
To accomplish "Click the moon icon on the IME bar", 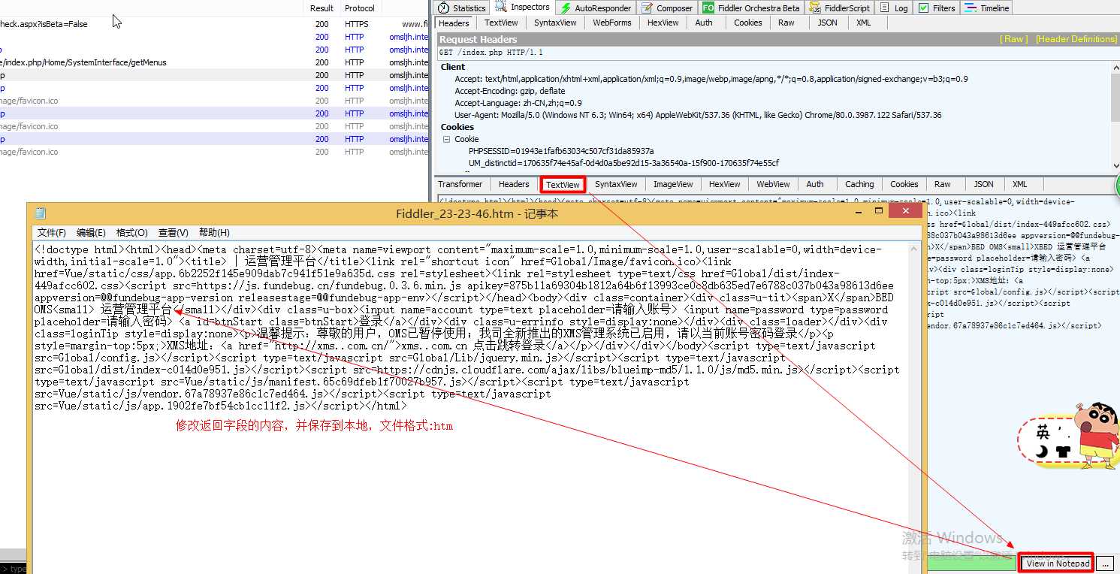I will pos(1042,452).
